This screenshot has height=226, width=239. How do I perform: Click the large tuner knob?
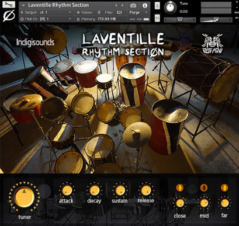[x=24, y=197]
